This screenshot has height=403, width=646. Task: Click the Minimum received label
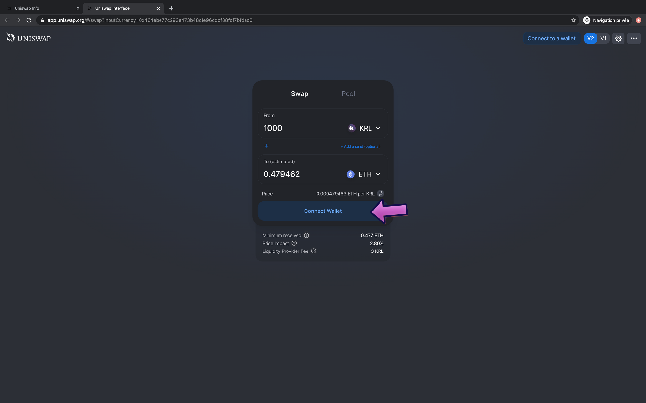pos(282,236)
